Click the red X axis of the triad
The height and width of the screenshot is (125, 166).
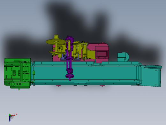coord(13,115)
